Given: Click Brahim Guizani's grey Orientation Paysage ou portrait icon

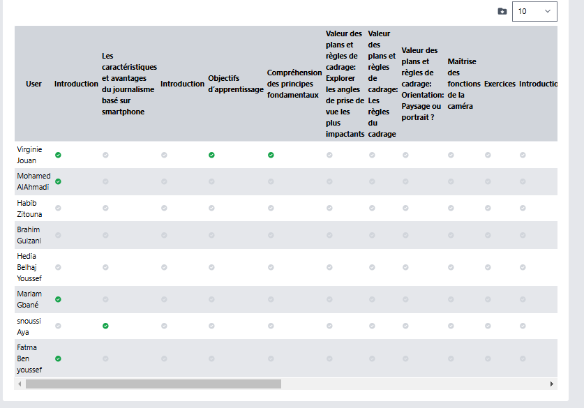Looking at the screenshot, I should 405,235.
